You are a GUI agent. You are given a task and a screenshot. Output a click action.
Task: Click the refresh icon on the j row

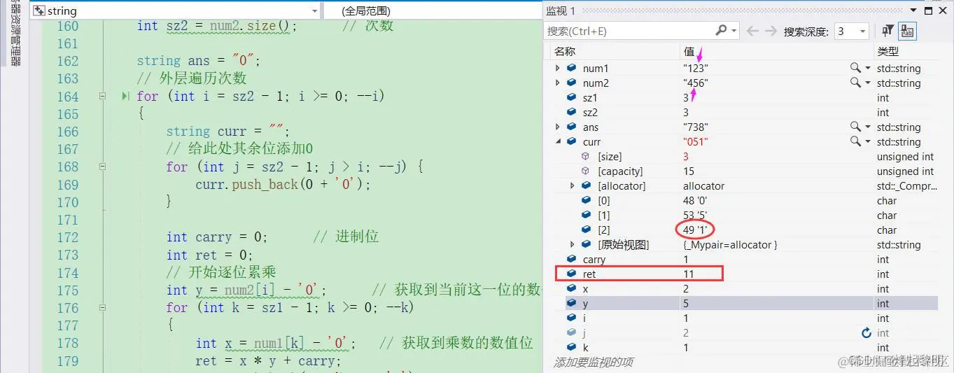pos(867,333)
